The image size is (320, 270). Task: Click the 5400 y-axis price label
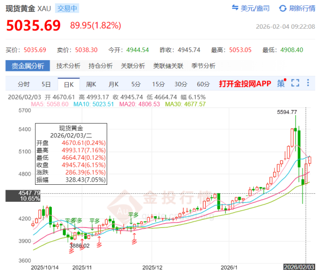(25, 129)
